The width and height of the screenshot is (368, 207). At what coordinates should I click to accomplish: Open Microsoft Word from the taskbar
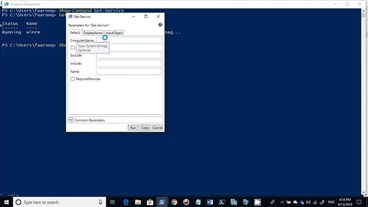tap(210, 202)
